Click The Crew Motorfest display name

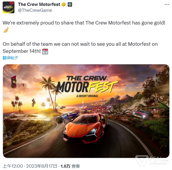pyautogui.click(x=39, y=4)
